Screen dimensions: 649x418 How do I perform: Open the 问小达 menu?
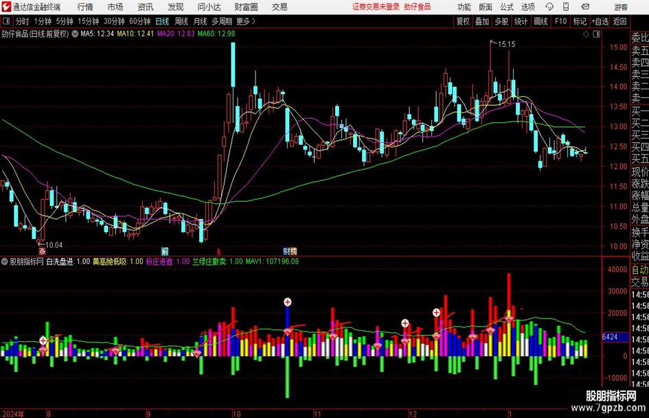209,7
